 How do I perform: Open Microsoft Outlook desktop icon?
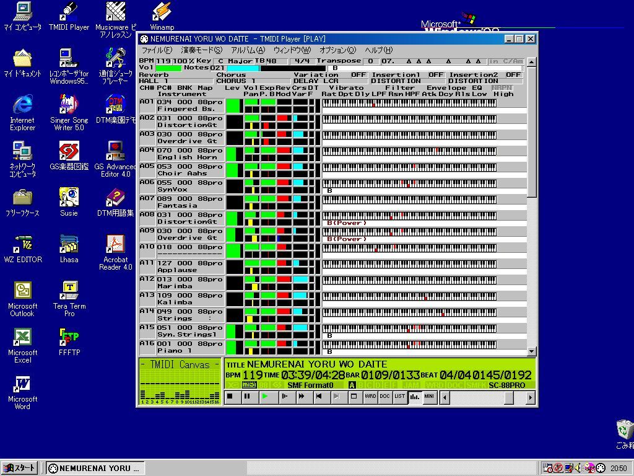23,299
